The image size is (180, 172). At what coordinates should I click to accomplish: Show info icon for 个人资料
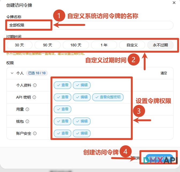click(35, 85)
